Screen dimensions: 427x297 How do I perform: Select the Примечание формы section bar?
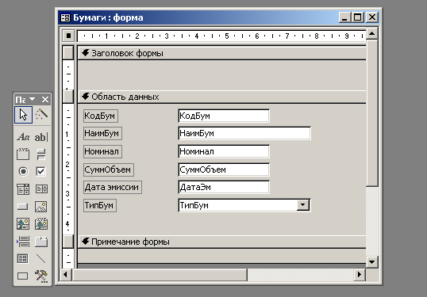pos(221,242)
